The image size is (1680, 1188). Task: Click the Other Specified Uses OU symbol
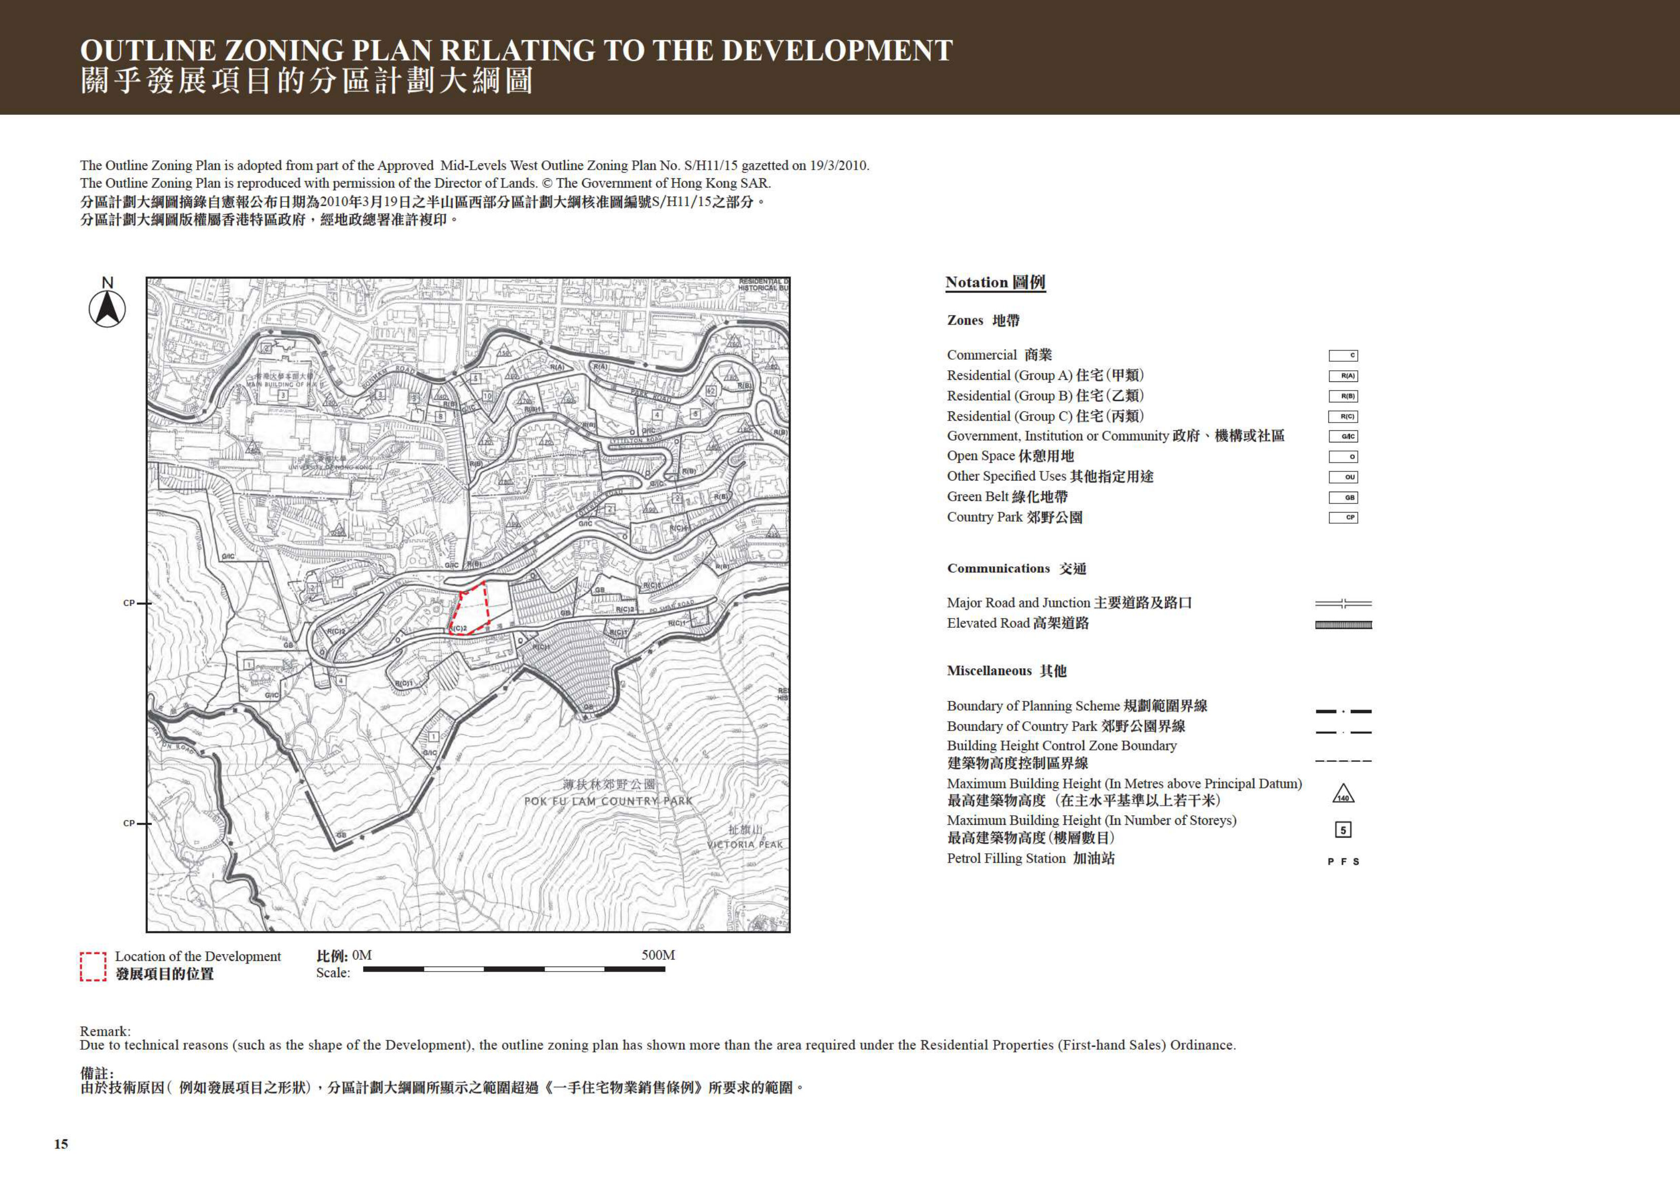[x=1343, y=477]
